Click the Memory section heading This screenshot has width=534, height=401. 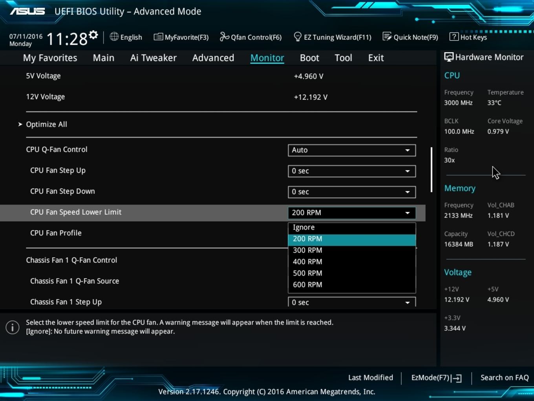tap(460, 189)
